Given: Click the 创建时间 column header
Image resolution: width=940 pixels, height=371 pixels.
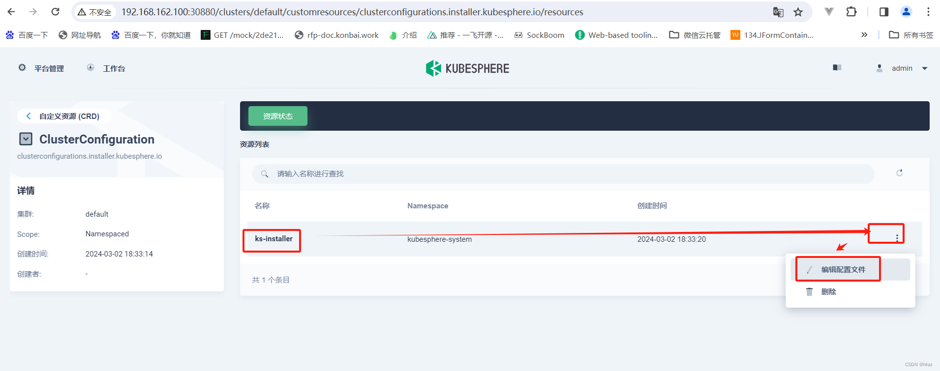Looking at the screenshot, I should 652,205.
